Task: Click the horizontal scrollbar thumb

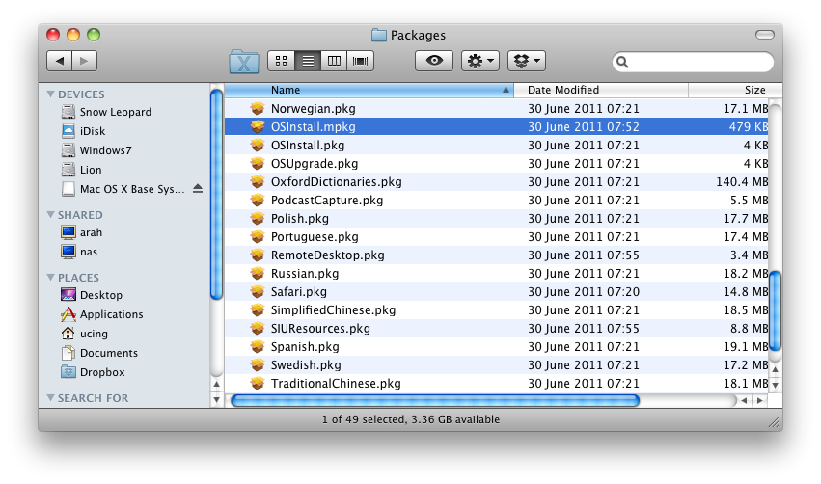Action: pyautogui.click(x=435, y=401)
